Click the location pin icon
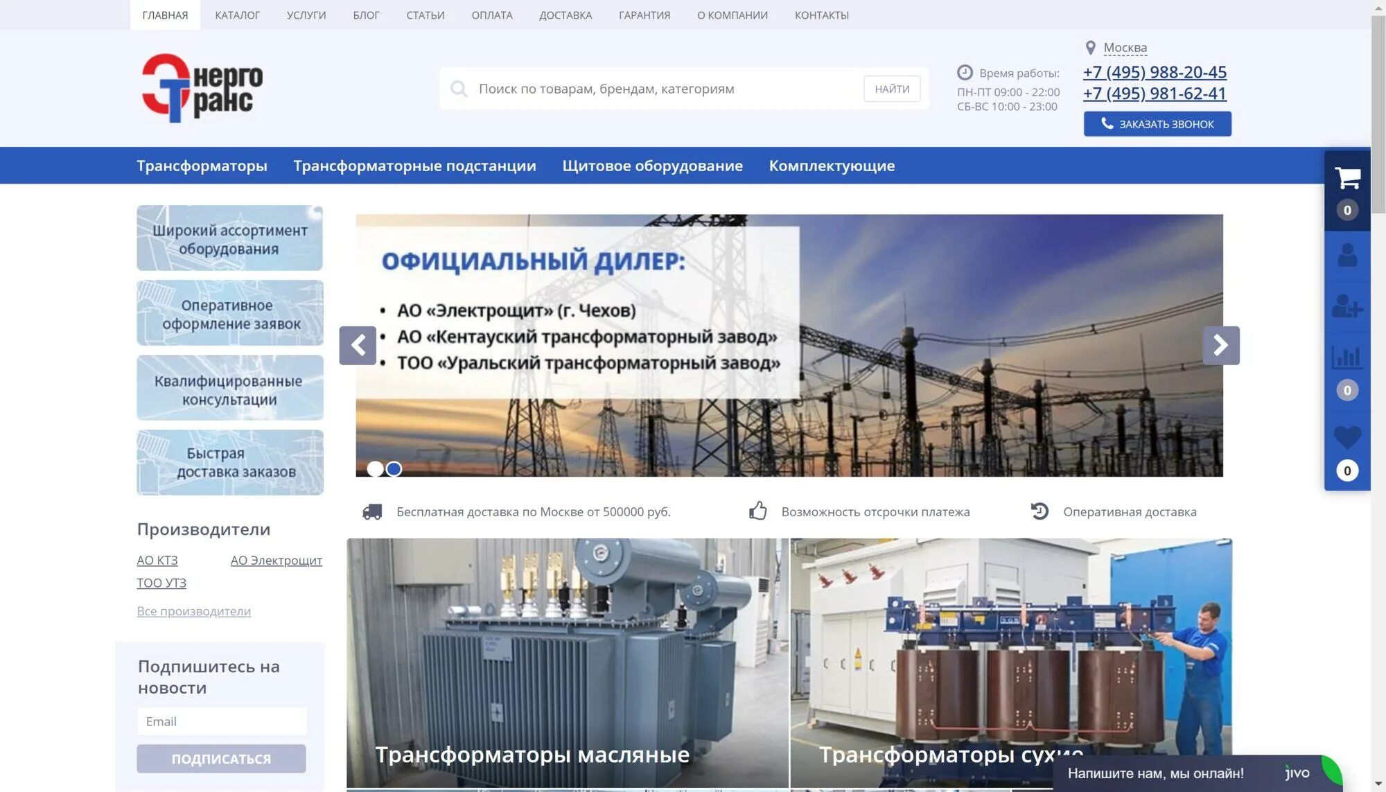Image resolution: width=1386 pixels, height=792 pixels. [x=1090, y=48]
